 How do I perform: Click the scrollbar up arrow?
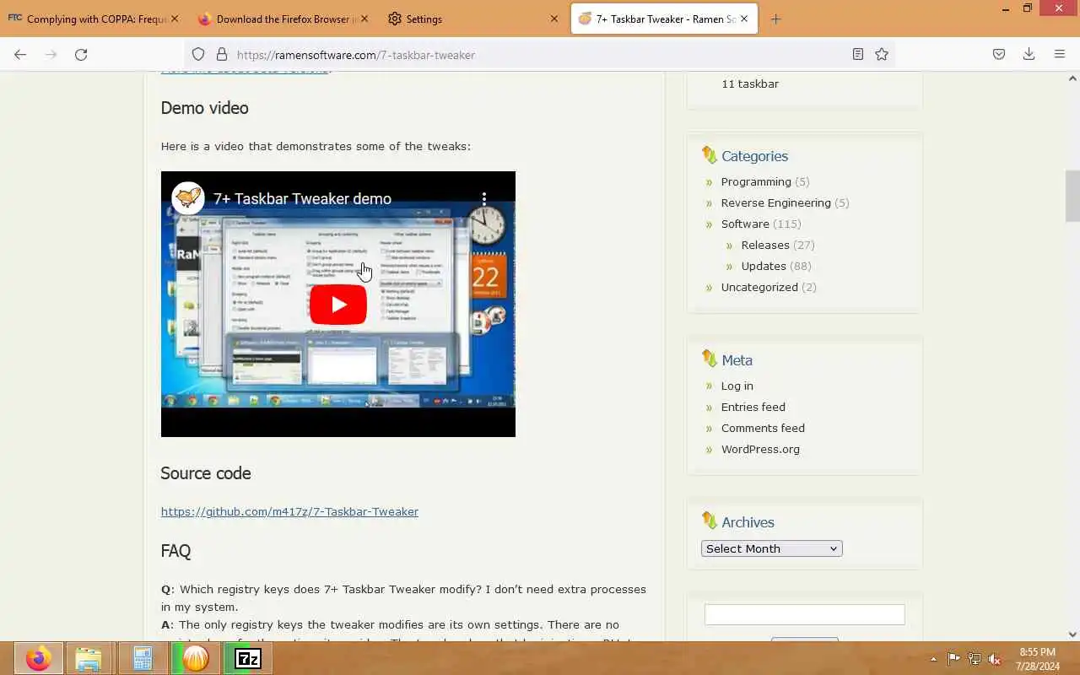pos(1072,78)
